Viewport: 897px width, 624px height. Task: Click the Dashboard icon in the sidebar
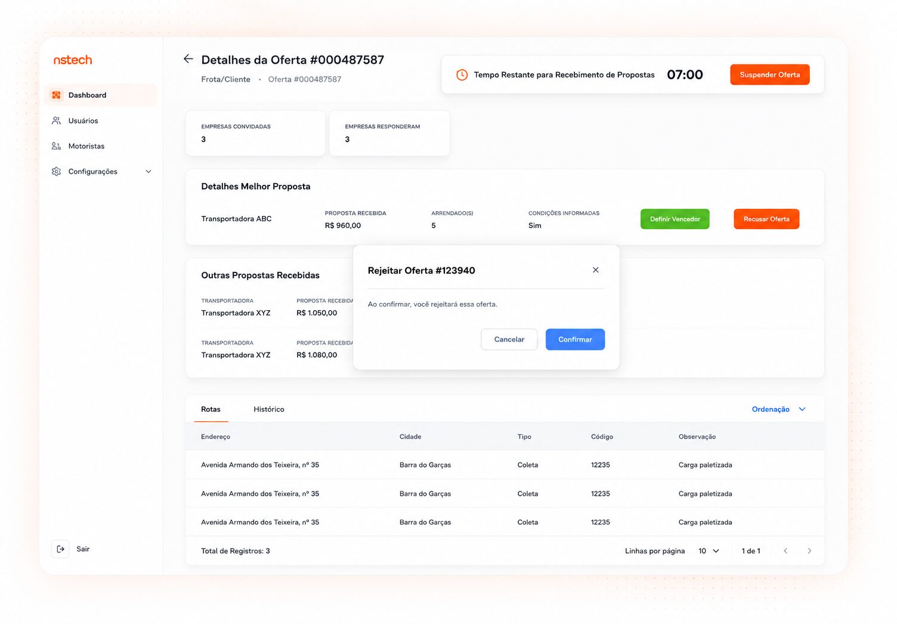point(57,95)
